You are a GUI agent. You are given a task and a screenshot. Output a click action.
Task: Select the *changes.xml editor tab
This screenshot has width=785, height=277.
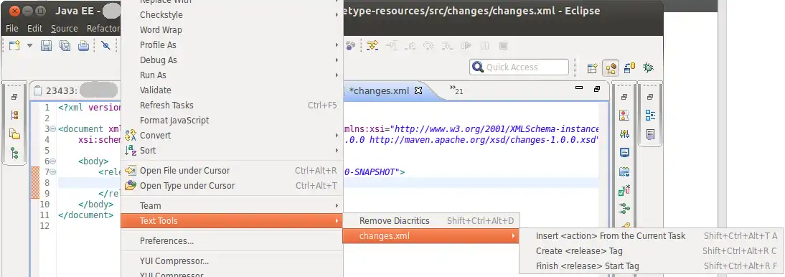coord(379,91)
